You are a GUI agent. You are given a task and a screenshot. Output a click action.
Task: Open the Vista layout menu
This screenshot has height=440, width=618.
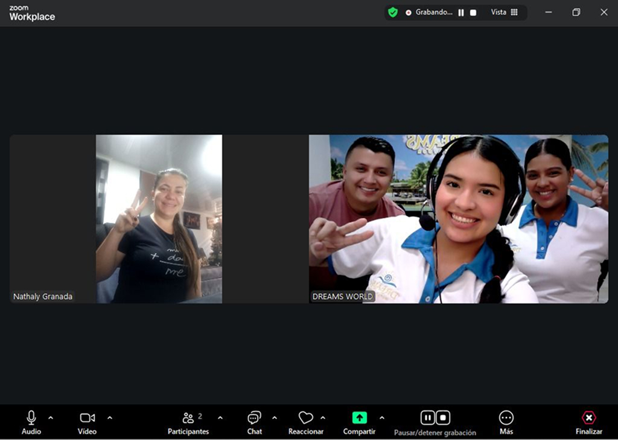click(504, 12)
